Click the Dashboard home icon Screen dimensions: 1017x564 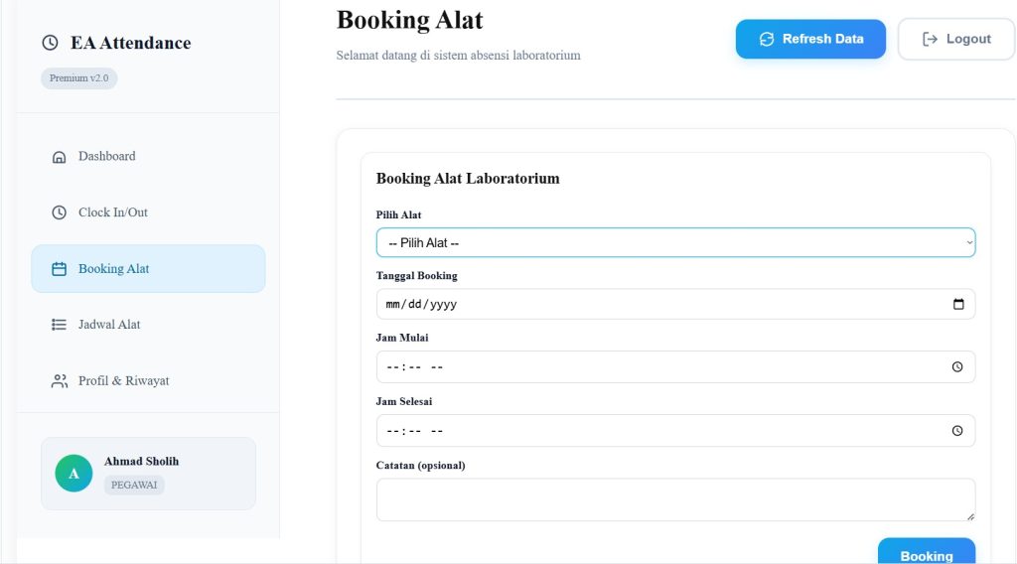coord(59,157)
